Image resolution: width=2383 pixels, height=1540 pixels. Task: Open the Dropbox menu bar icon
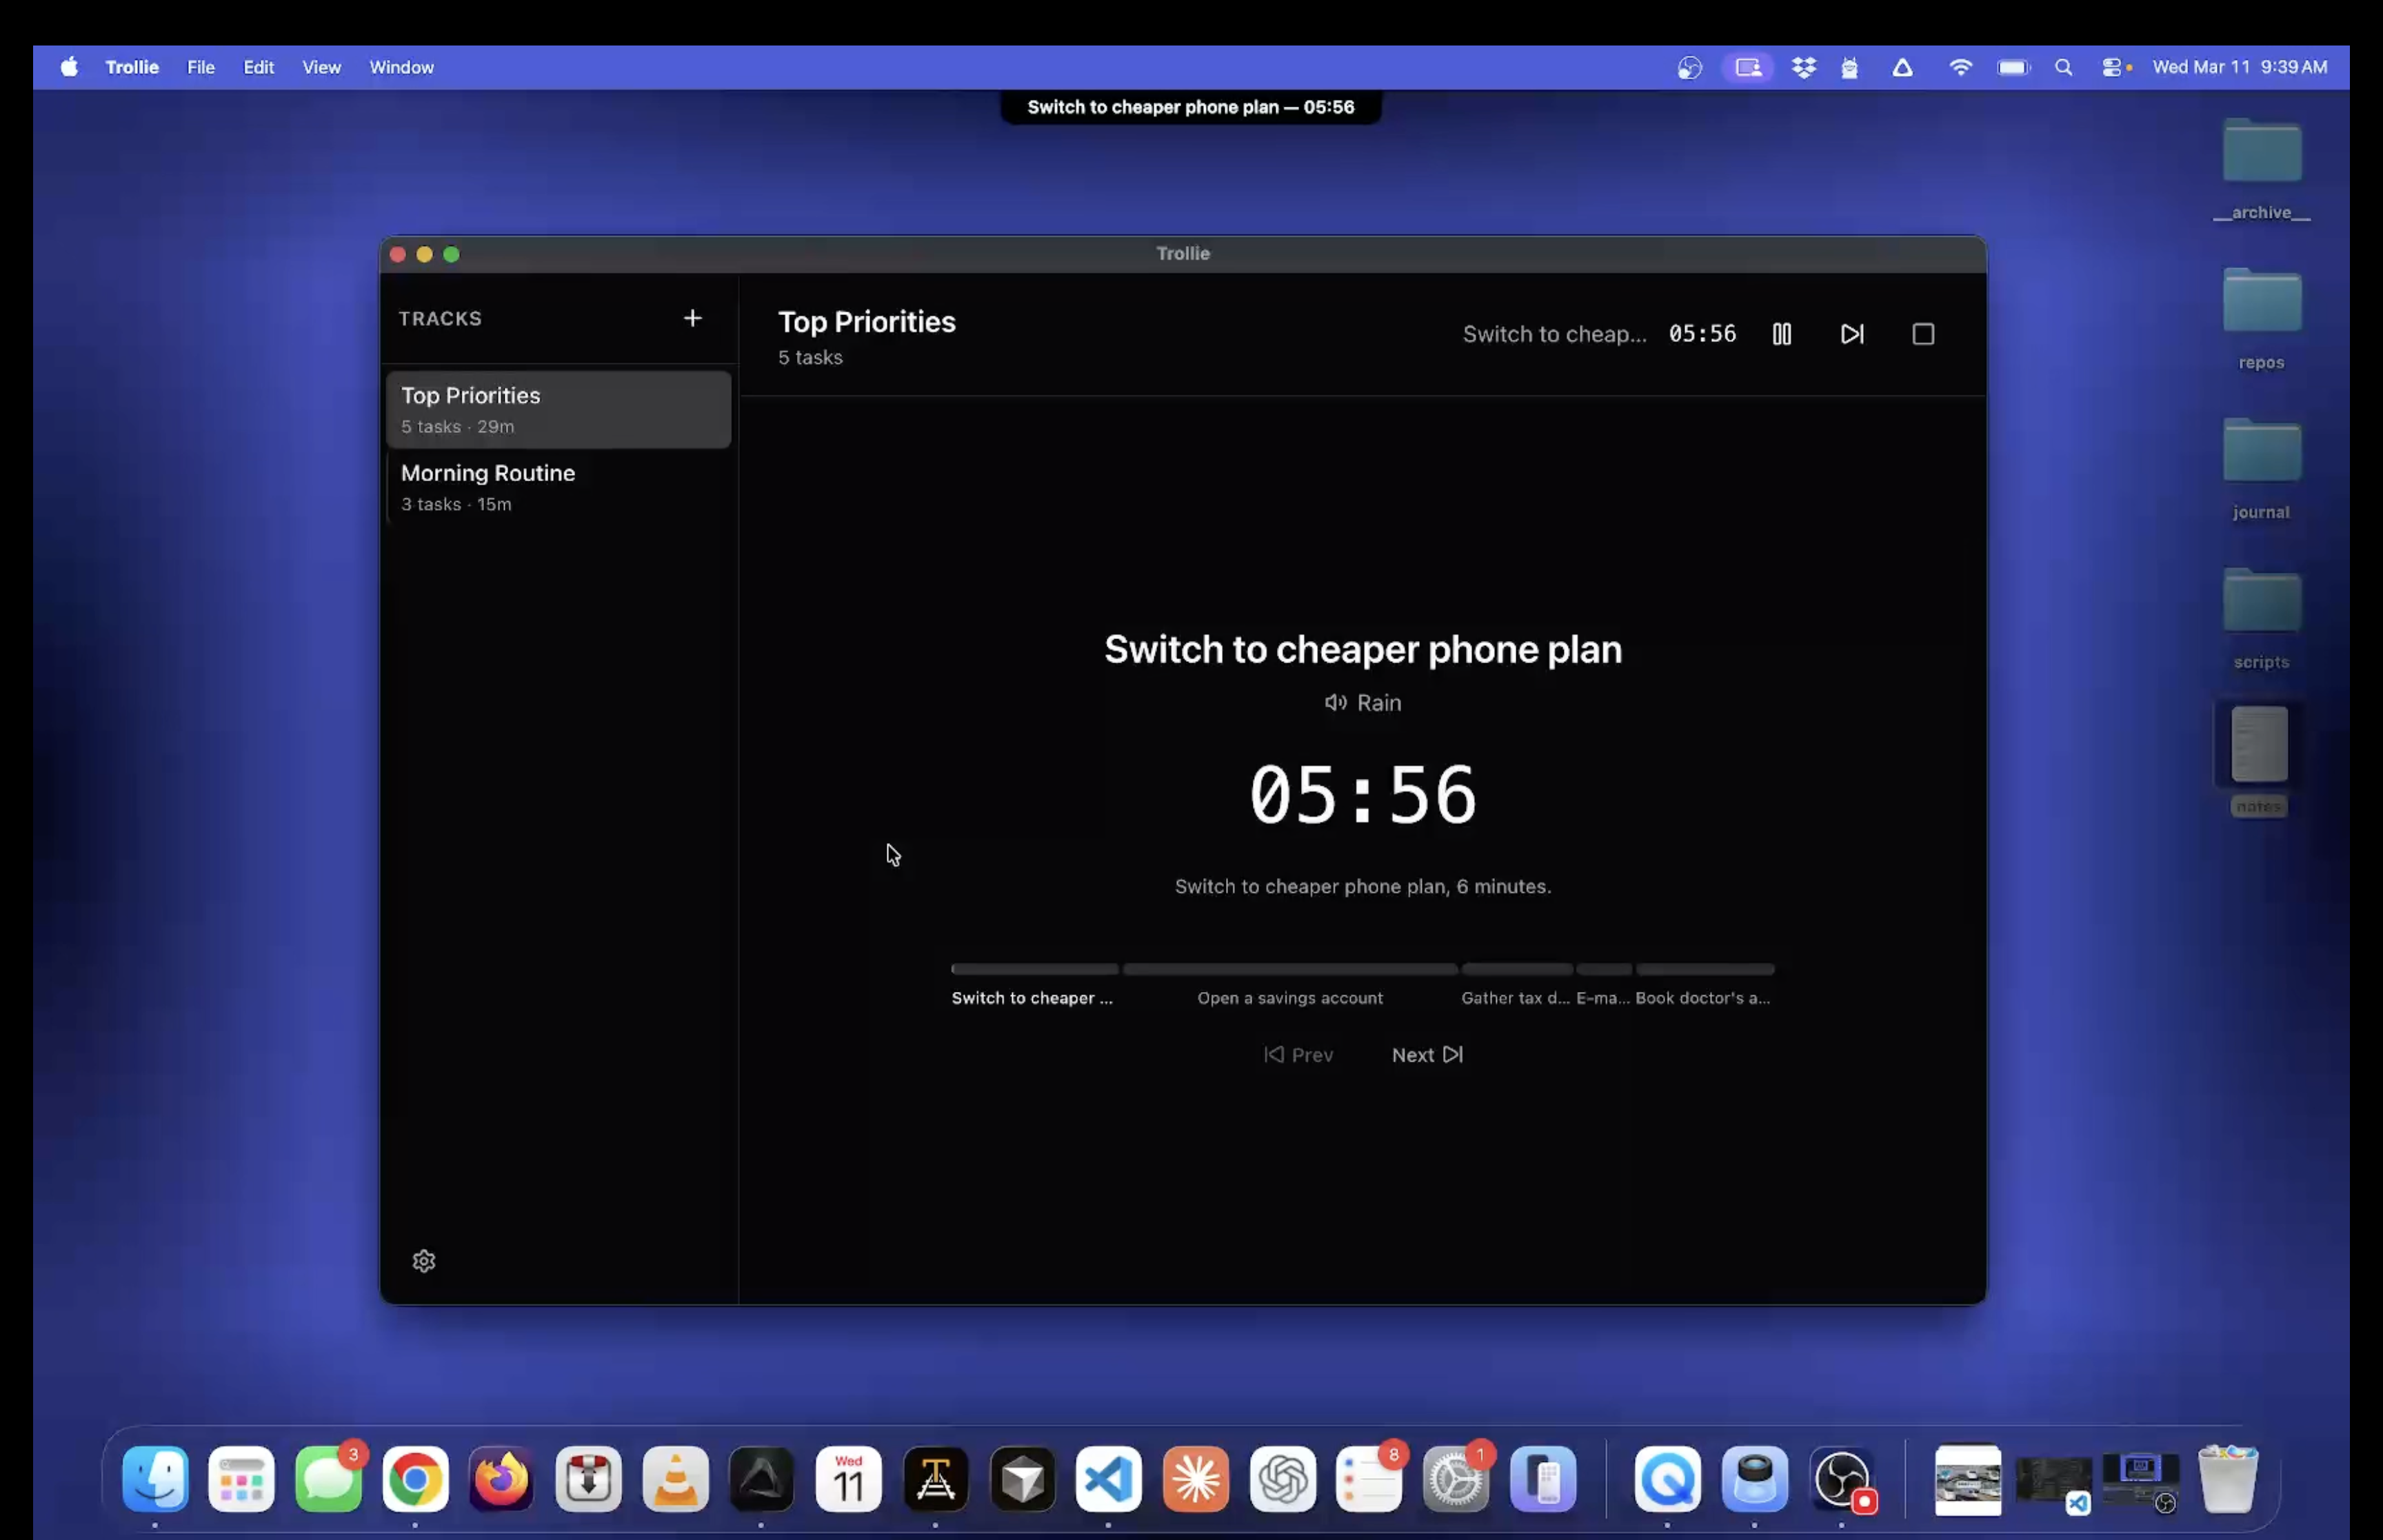(1803, 67)
